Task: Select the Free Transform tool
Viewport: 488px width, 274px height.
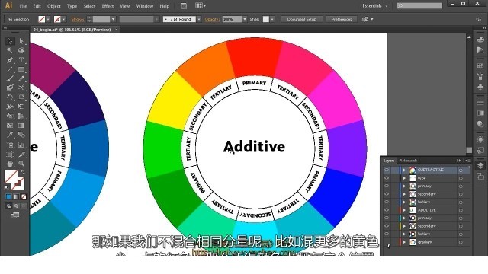Action: 21,107
